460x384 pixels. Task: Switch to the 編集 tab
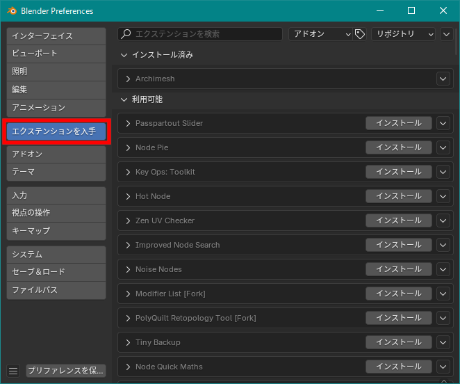(56, 90)
